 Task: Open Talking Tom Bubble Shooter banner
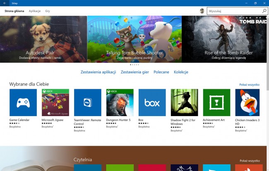134,39
